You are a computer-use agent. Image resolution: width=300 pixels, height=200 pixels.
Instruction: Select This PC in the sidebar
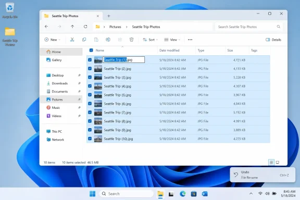tap(61, 131)
